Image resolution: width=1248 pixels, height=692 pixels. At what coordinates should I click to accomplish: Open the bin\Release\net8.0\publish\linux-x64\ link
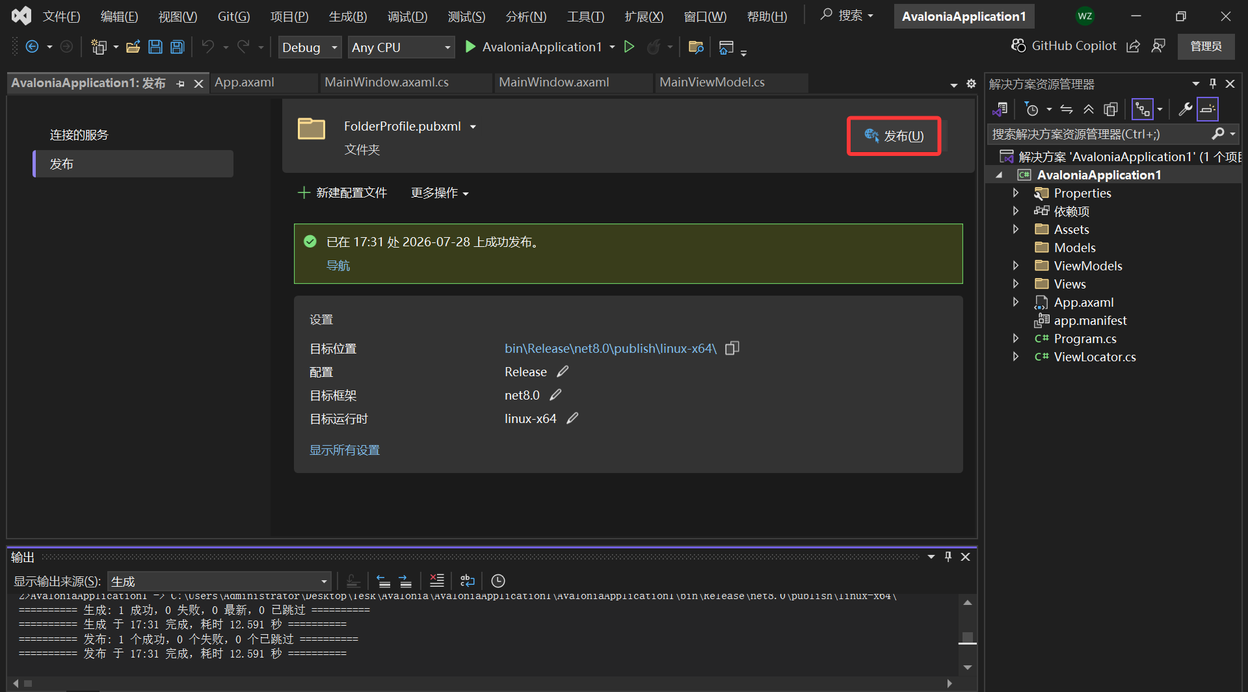pos(610,348)
